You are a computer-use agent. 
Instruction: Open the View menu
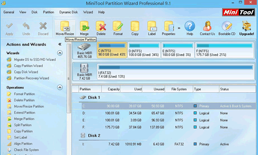tap(23, 12)
